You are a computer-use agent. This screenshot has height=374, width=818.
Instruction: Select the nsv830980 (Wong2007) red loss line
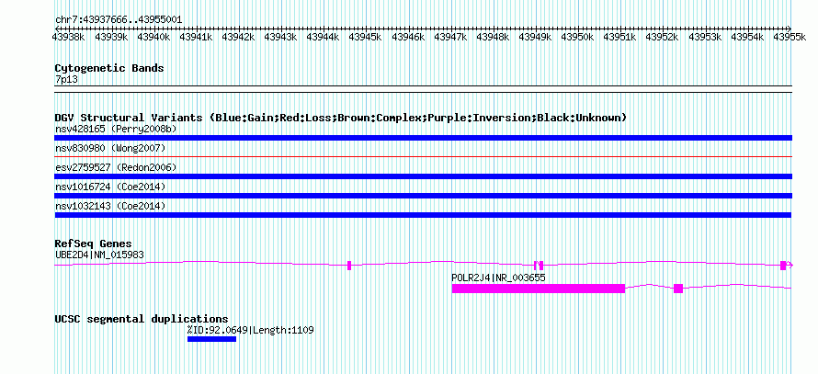[423, 156]
